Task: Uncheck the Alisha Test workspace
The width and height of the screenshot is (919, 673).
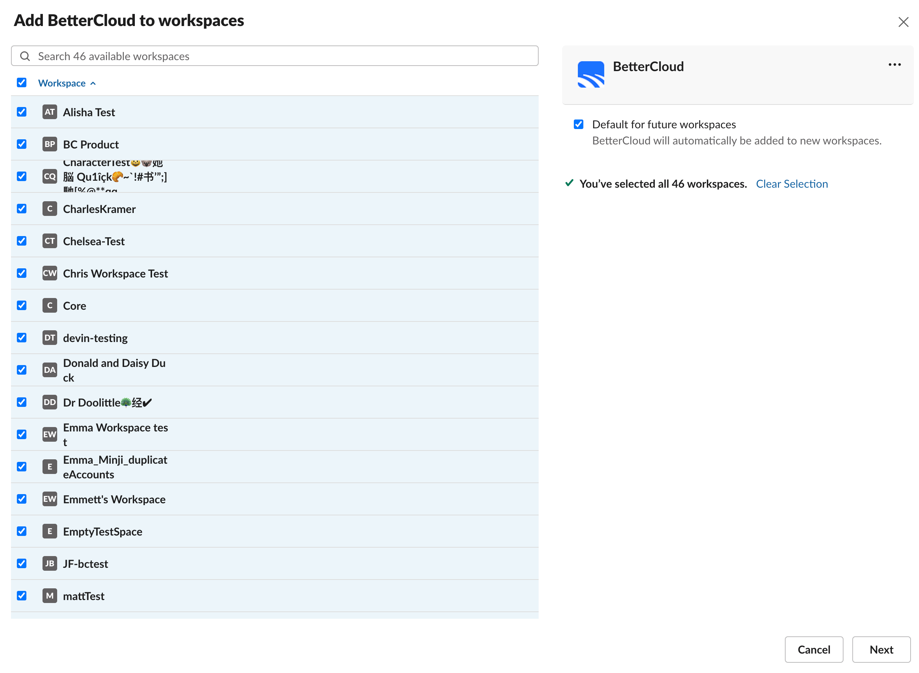Action: (22, 112)
